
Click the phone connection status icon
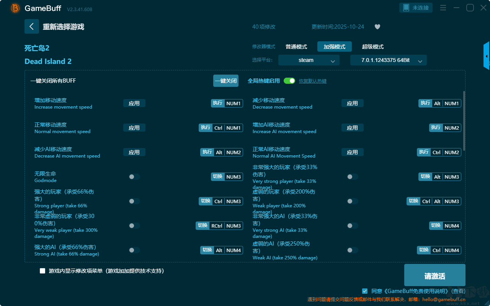406,8
